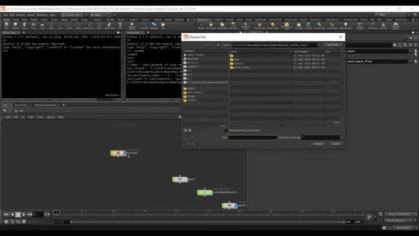
Task: Select the Camera shelf tool
Action: [201, 26]
